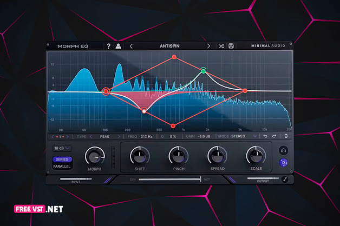
Task: Randomize preset with shuffle icon
Action: (x=221, y=46)
